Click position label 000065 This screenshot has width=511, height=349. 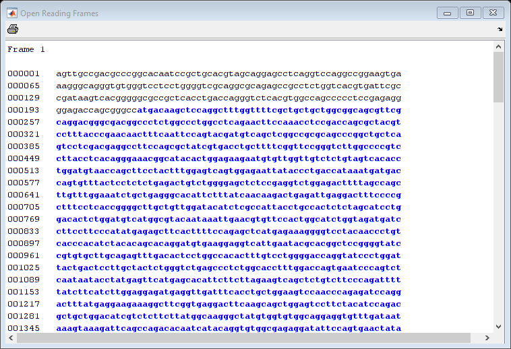(x=24, y=86)
